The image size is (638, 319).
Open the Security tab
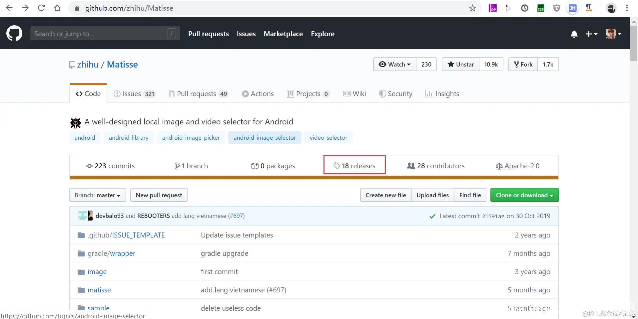point(396,94)
